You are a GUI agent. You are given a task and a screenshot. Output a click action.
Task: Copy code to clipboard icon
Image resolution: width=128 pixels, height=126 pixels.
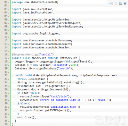click(x=116, y=4)
